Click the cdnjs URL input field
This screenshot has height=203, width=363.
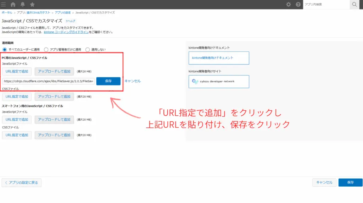point(48,81)
